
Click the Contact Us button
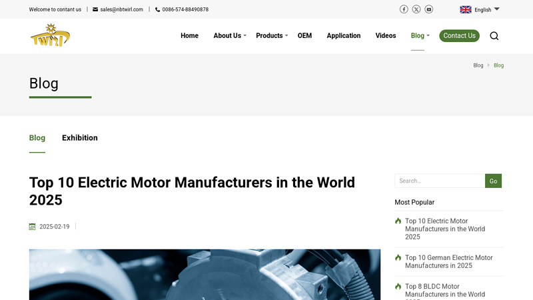click(459, 36)
